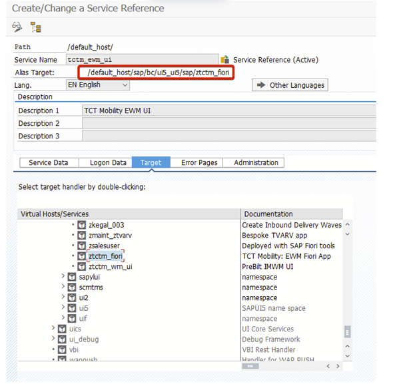Open the Lang. language dropdown
The image size is (401, 384).
click(125, 85)
